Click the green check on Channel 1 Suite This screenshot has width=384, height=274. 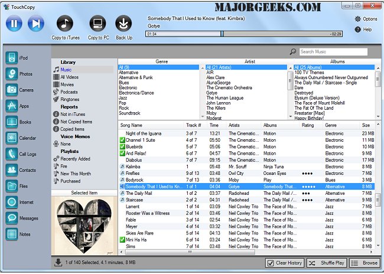pos(122,140)
